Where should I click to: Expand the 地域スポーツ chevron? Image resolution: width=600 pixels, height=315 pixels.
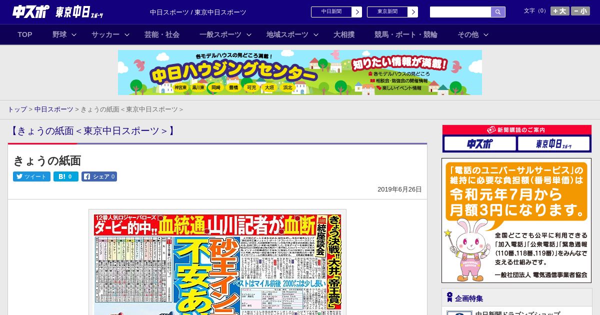pyautogui.click(x=315, y=34)
